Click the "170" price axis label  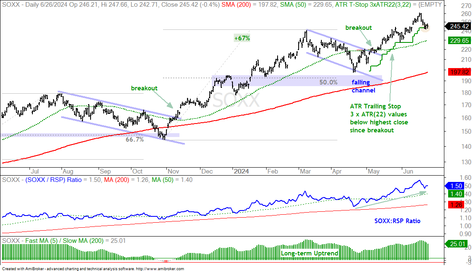[466, 105]
